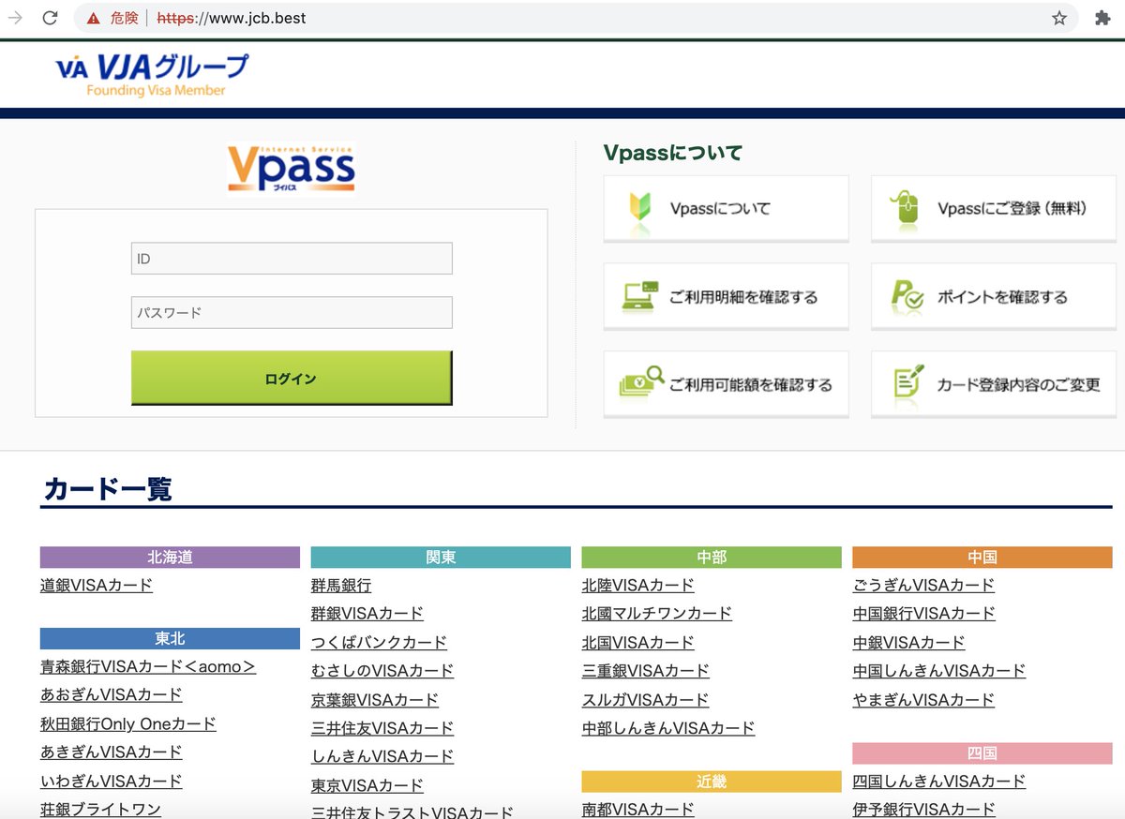Open 青森銀行VISAカード<aomo> link
Screen dimensions: 1125x819
pos(148,666)
